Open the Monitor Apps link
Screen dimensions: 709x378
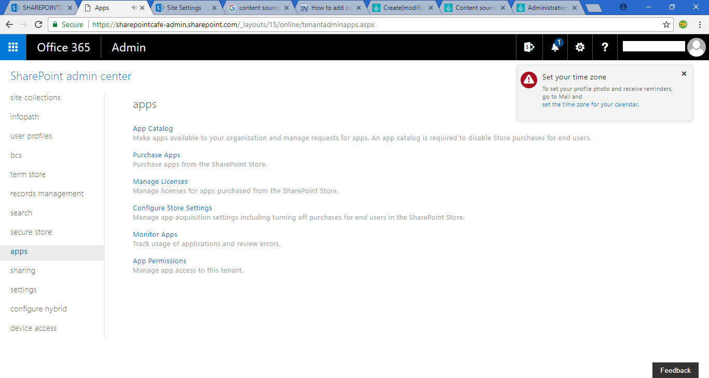pos(155,234)
